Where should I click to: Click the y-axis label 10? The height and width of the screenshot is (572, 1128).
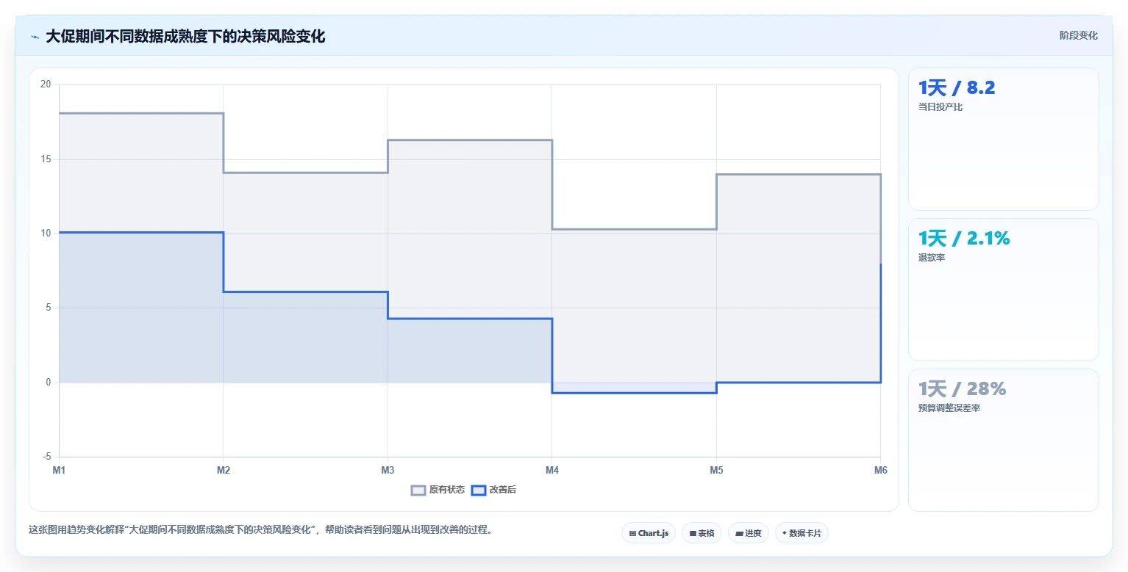(46, 233)
